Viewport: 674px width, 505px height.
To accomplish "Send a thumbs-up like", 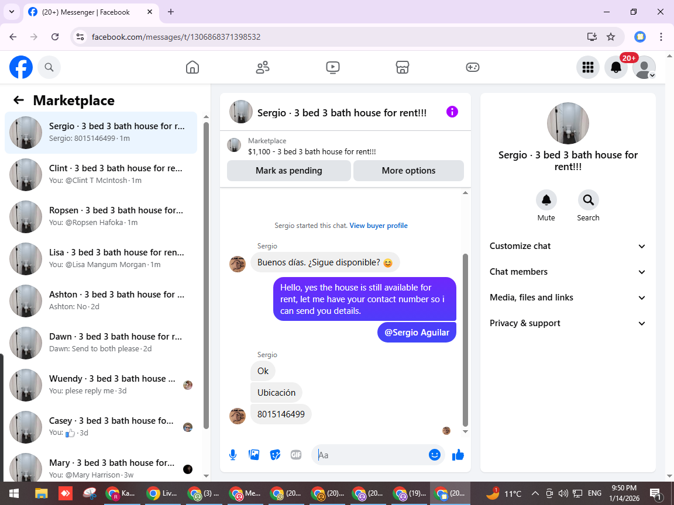I will coord(458,455).
